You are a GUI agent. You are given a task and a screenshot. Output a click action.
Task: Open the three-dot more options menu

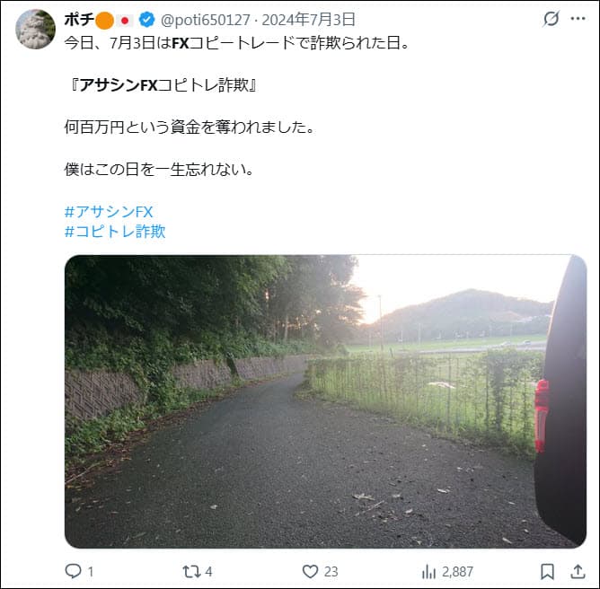[578, 18]
